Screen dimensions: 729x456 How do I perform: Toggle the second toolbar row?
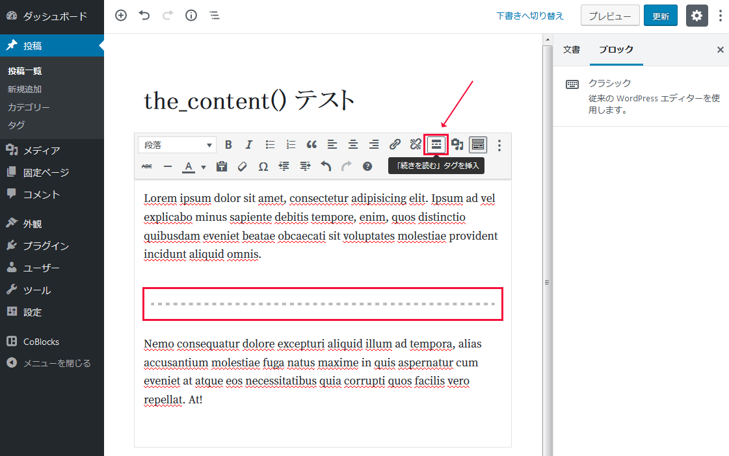(478, 145)
